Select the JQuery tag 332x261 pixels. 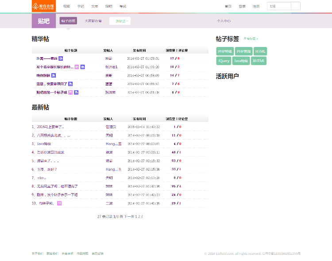pyautogui.click(x=224, y=61)
